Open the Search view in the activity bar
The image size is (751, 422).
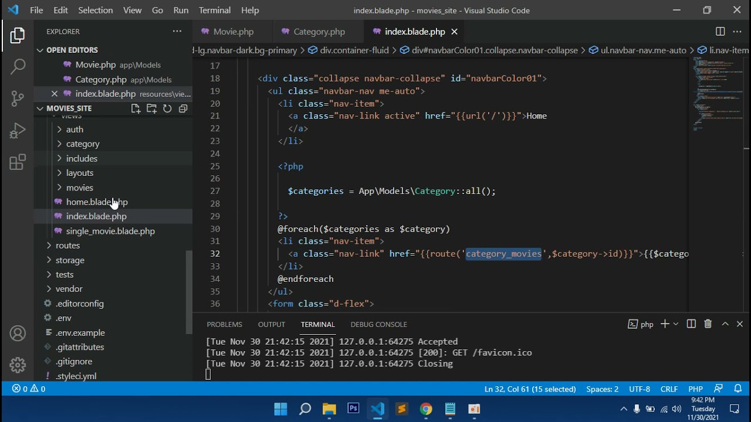click(x=18, y=66)
